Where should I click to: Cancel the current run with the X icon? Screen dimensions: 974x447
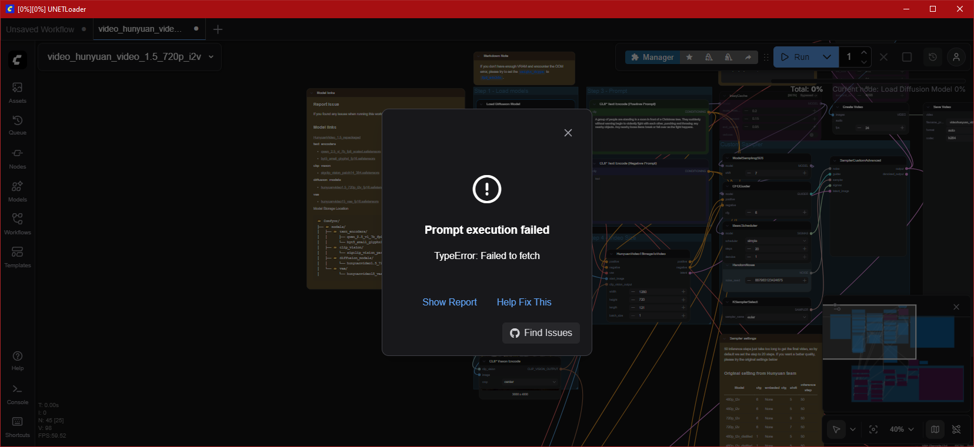[883, 57]
